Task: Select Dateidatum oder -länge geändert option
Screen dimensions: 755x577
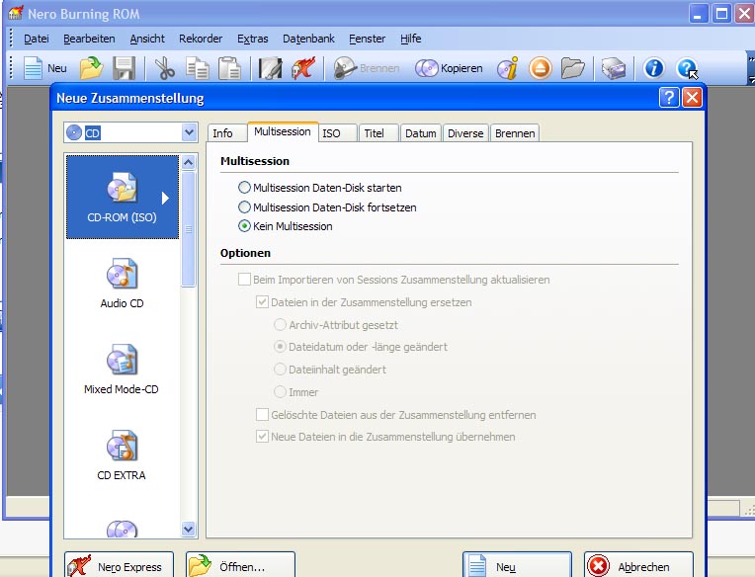Action: point(280,347)
